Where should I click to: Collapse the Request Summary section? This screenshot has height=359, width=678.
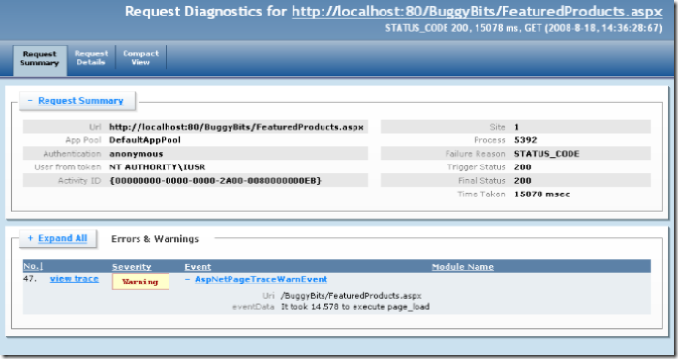80,101
